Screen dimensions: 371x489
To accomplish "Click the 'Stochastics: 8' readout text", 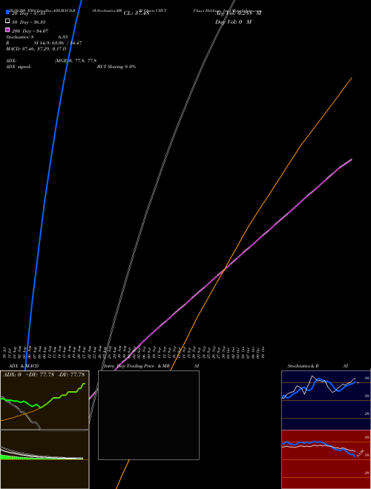I will coord(22,37).
